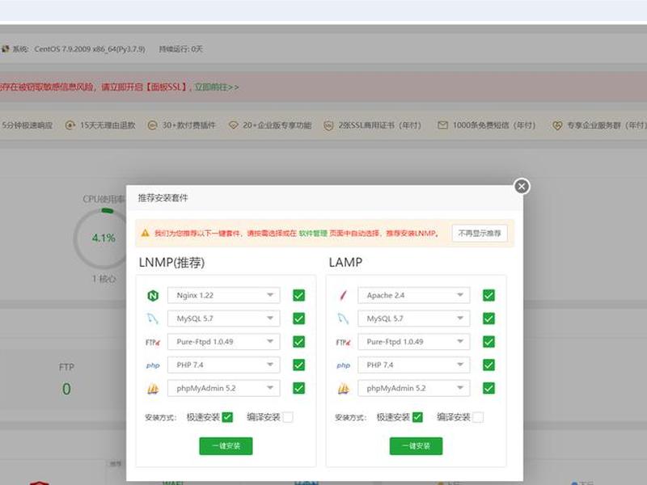Open the LNMP Pure-Ftpd 1.0.49 dropdown
This screenshot has width=647, height=485.
pos(224,342)
